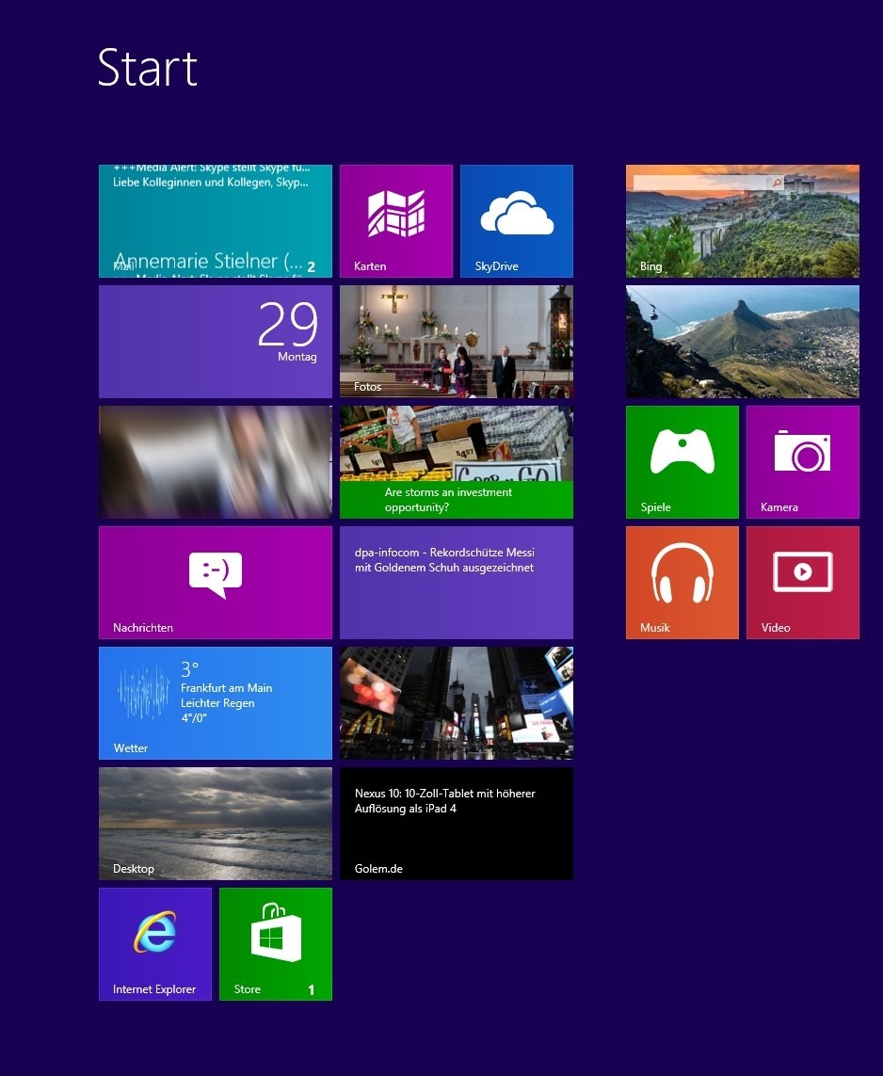Open the Kamera camera tile

[x=803, y=462]
